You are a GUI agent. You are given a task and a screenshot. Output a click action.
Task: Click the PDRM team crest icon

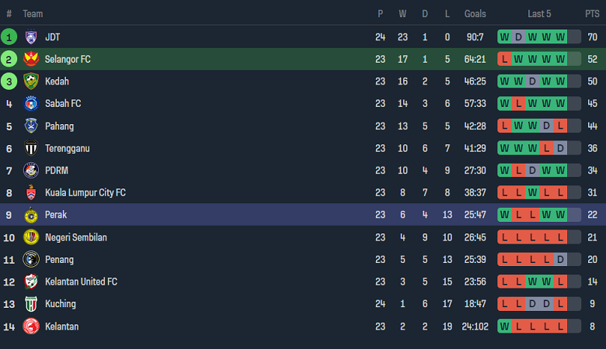tap(31, 171)
